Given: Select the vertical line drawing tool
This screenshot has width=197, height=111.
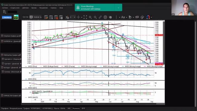Looking at the screenshot, I should (116, 17).
